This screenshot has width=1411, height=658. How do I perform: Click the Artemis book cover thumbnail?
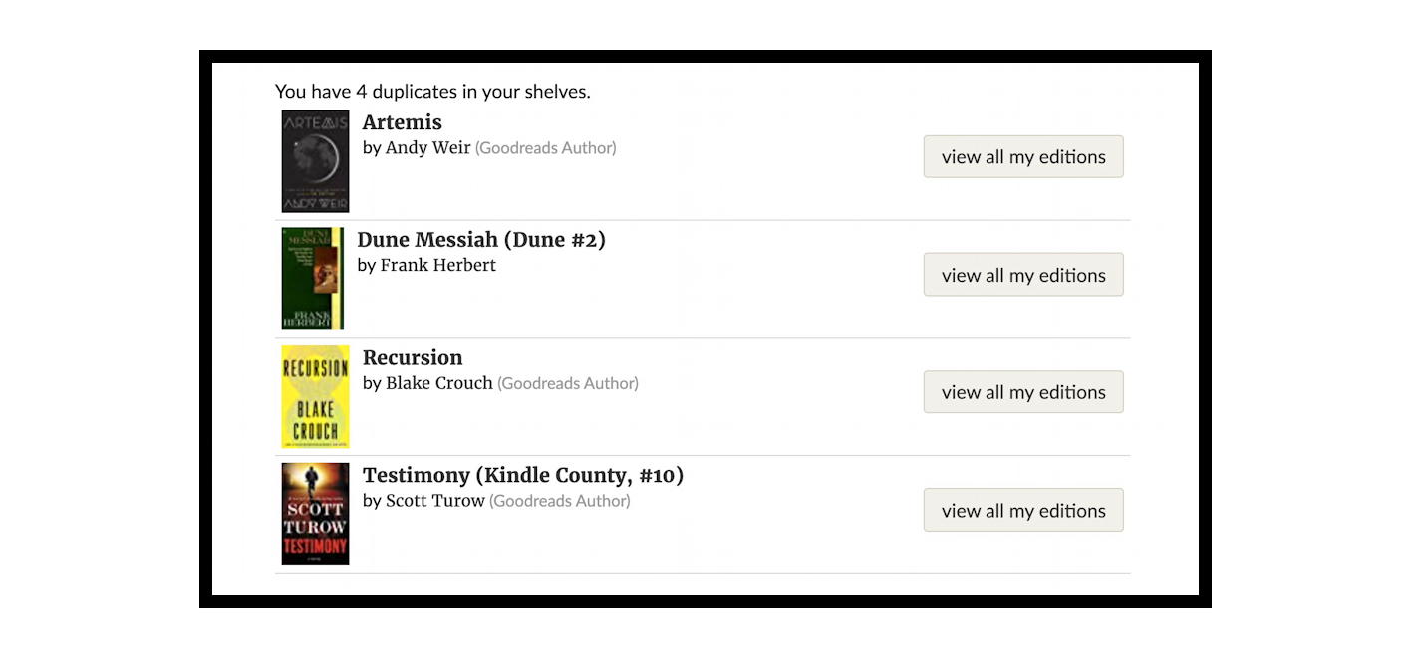coord(315,161)
